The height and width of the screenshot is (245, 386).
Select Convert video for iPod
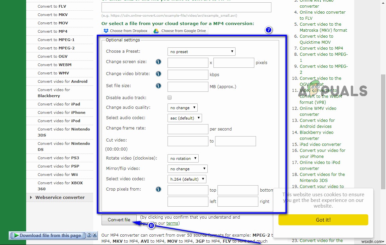[59, 121]
